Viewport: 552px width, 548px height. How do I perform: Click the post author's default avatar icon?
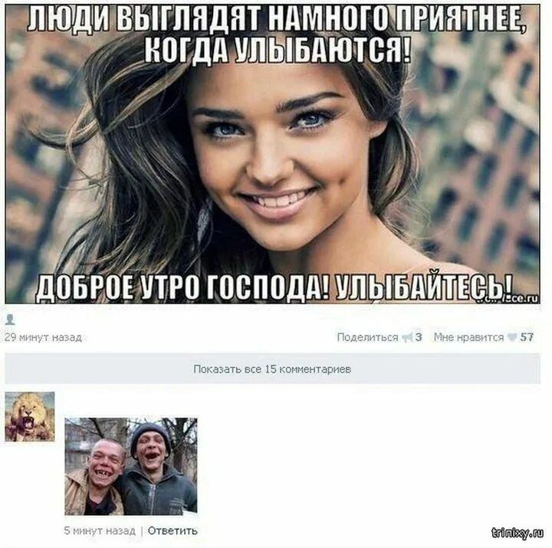pos(10,320)
